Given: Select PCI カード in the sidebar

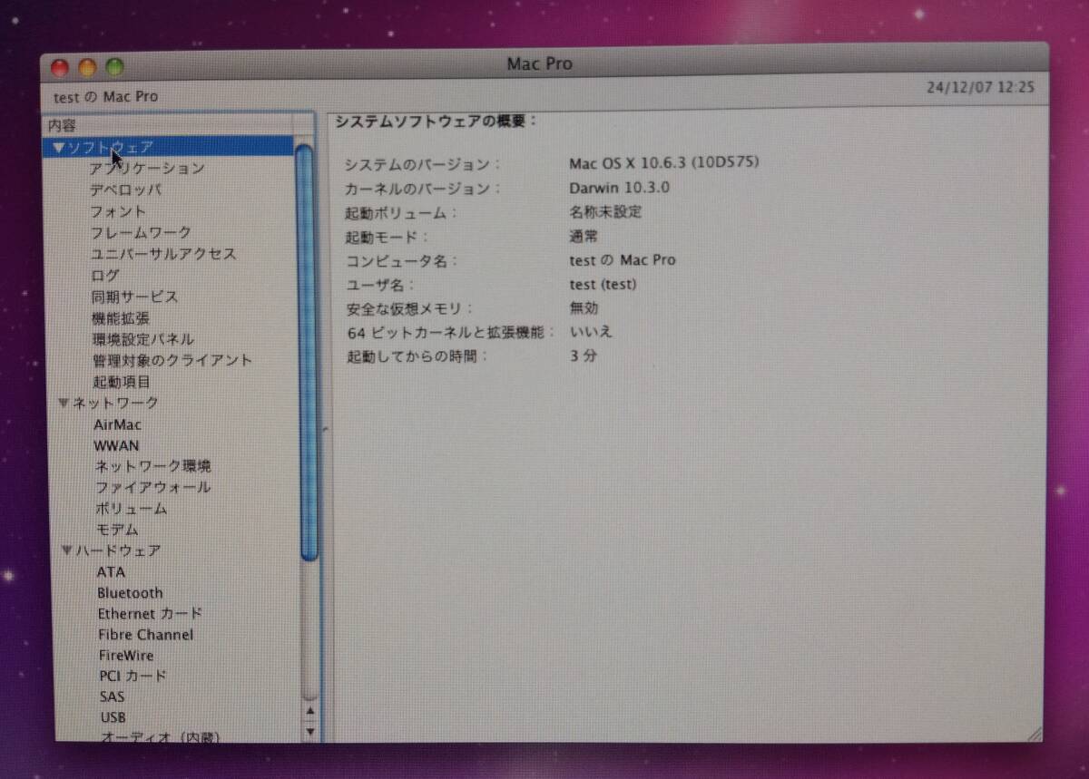Looking at the screenshot, I should [x=133, y=677].
